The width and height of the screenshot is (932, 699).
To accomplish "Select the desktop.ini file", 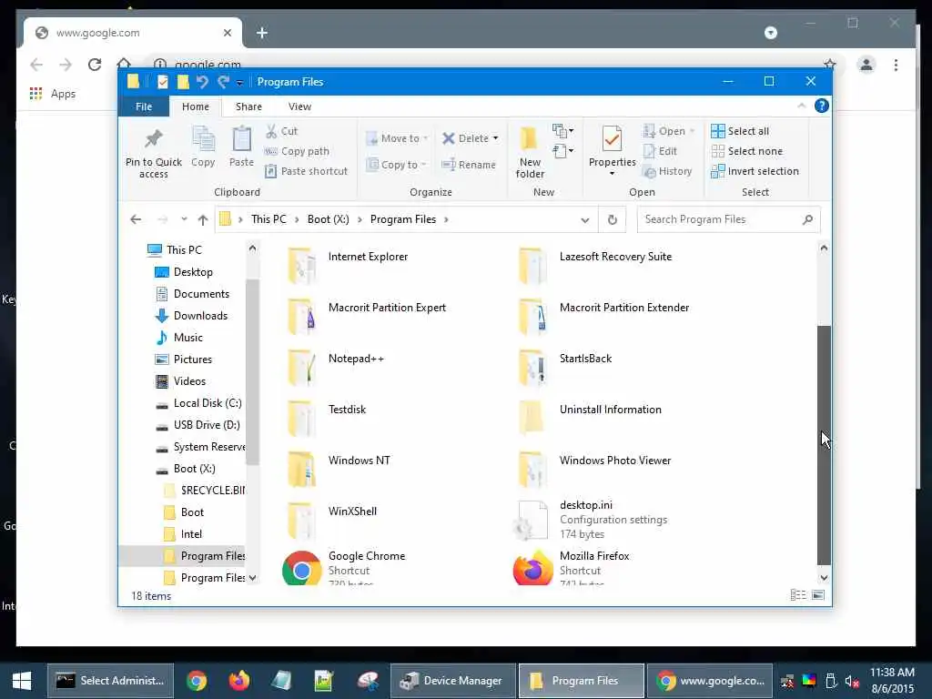I will [x=590, y=520].
